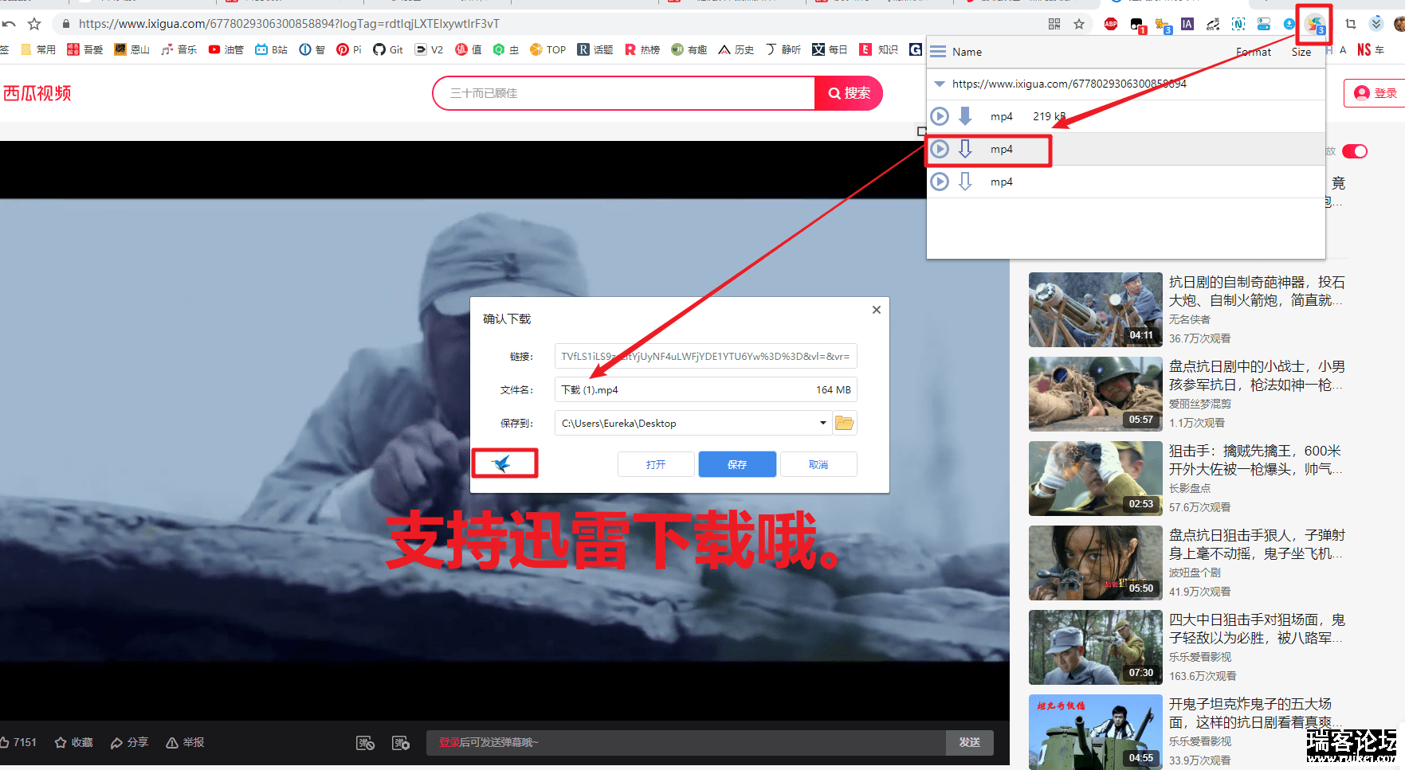Click 保存 button in download dialog
The image size is (1405, 770).
[x=737, y=464]
